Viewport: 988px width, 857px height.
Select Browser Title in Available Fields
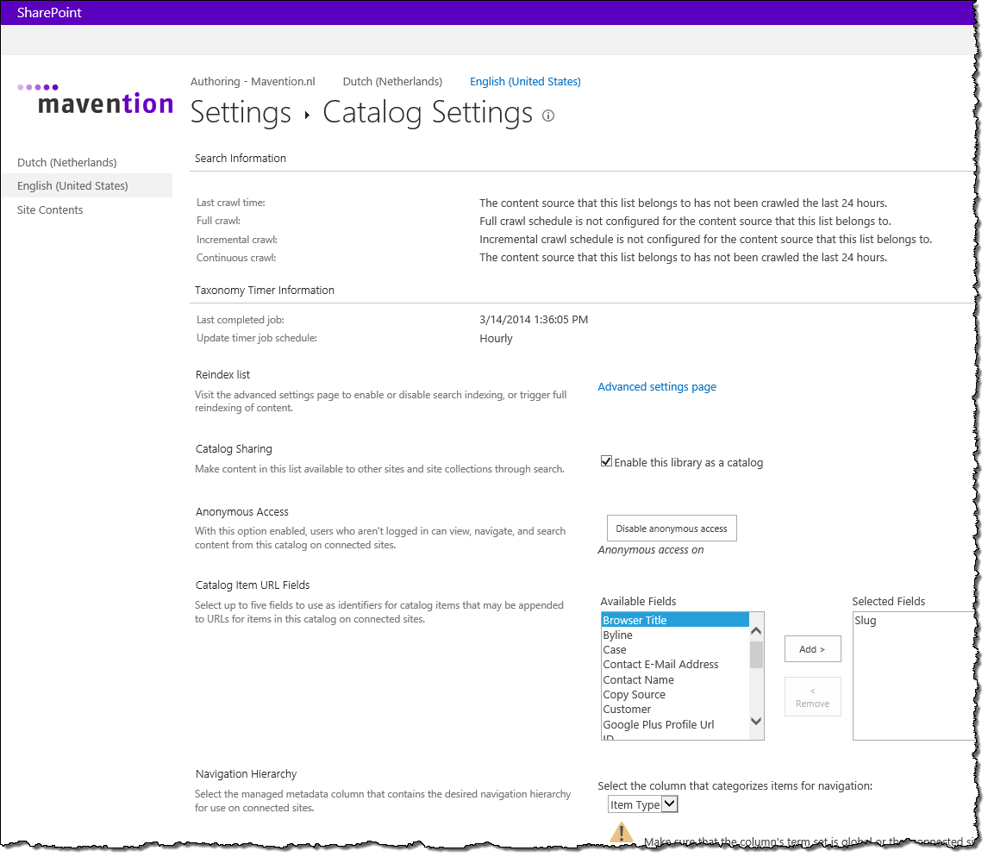675,620
